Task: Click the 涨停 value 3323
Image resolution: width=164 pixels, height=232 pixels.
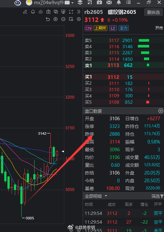Action: click(x=115, y=126)
